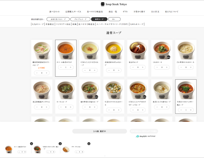The height and width of the screenshot is (158, 204).
Task: Jump to the ベジタリアン対応 section link
Action: point(63,24)
